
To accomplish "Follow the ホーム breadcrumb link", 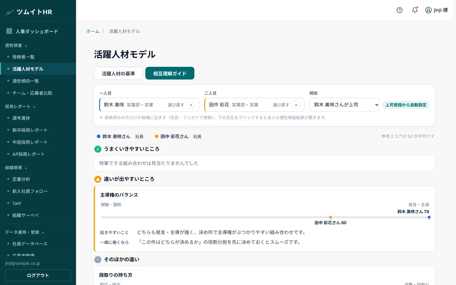I will coord(93,31).
